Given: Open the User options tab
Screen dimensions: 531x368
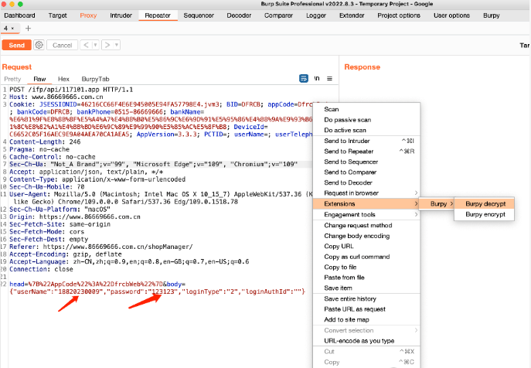Looking at the screenshot, I should (x=451, y=15).
